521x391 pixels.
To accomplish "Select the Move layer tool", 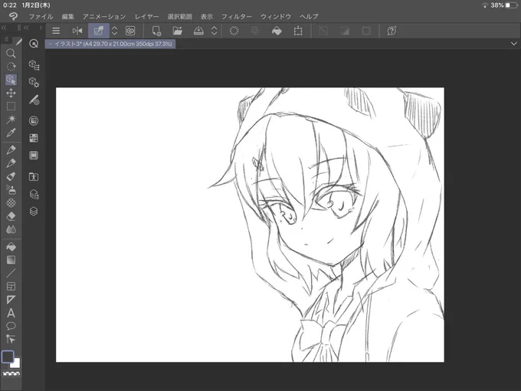I will 11,93.
